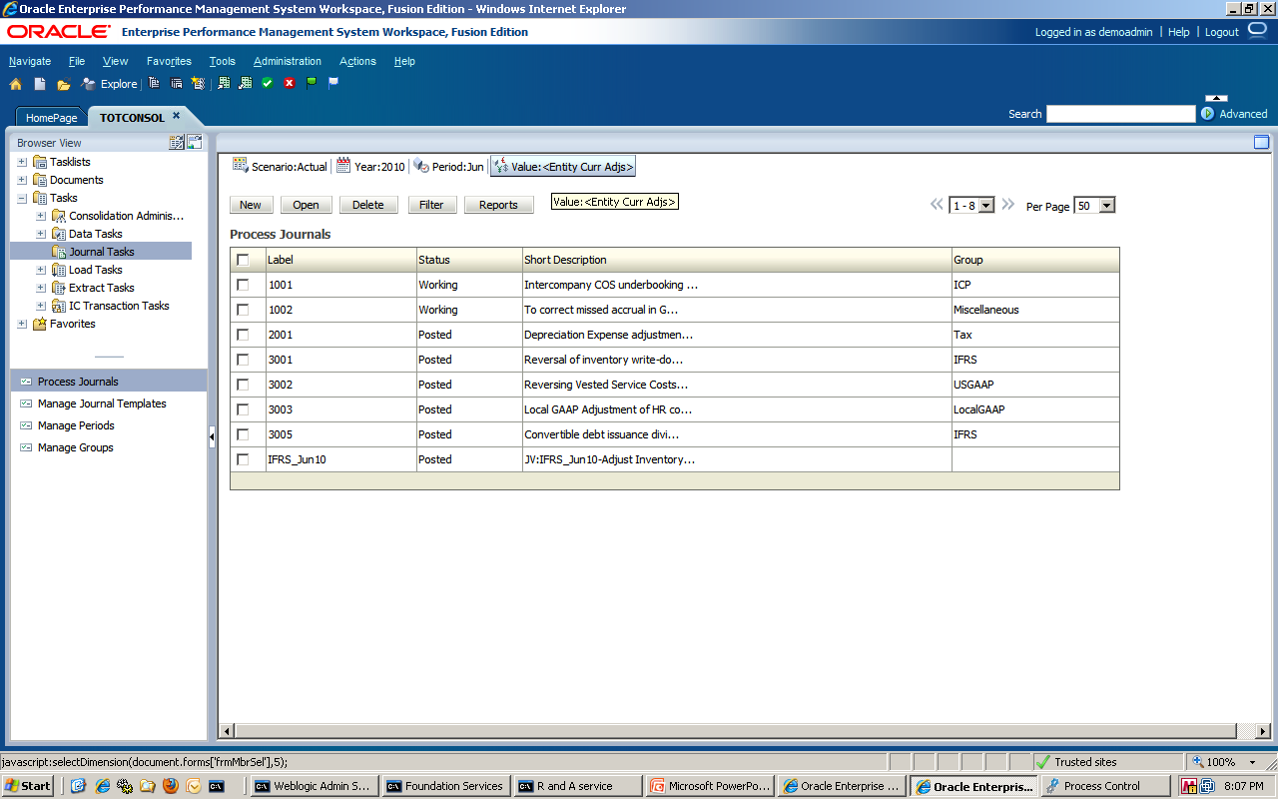
Task: Click the starred list toolbar icon
Action: pos(198,83)
